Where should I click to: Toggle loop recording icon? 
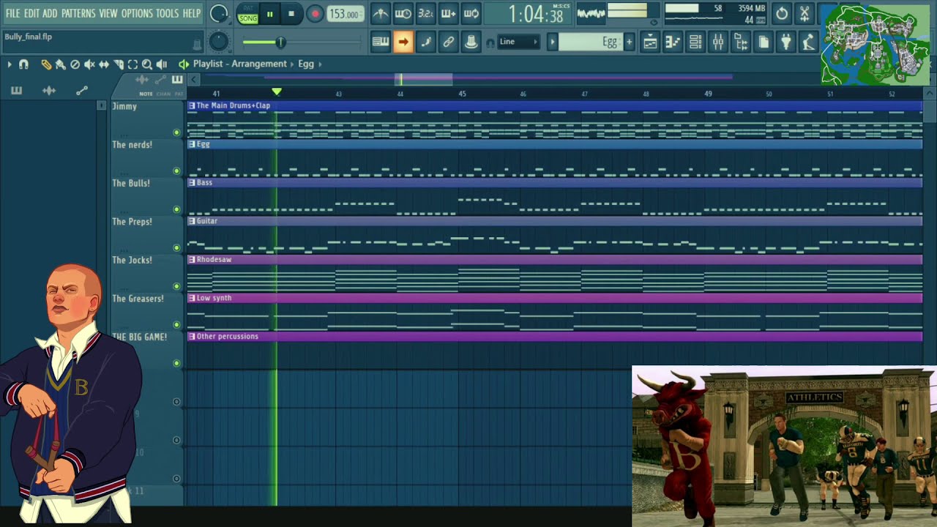(471, 13)
